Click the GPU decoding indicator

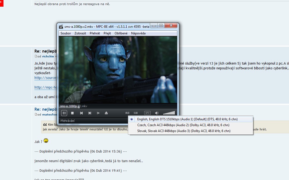[147, 113]
